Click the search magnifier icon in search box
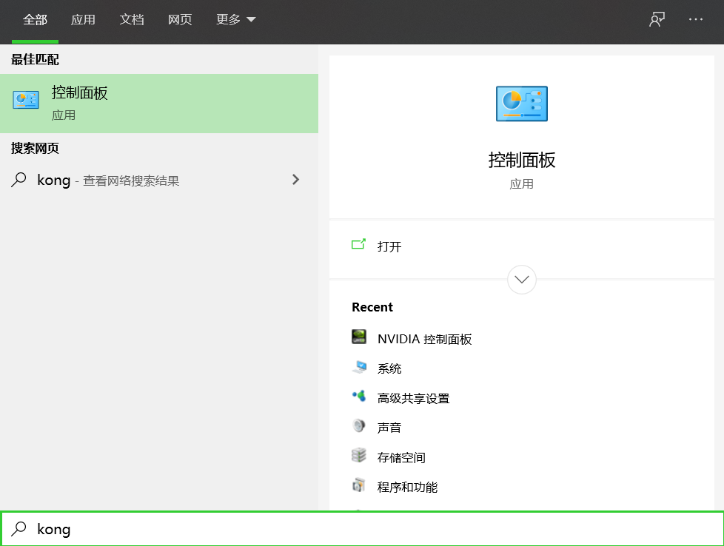The width and height of the screenshot is (724, 546). 19,529
